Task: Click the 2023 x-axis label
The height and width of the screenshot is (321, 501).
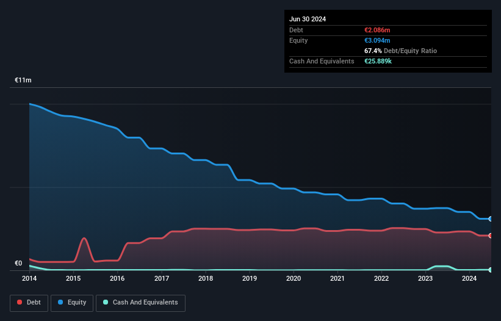Action: coord(425,278)
